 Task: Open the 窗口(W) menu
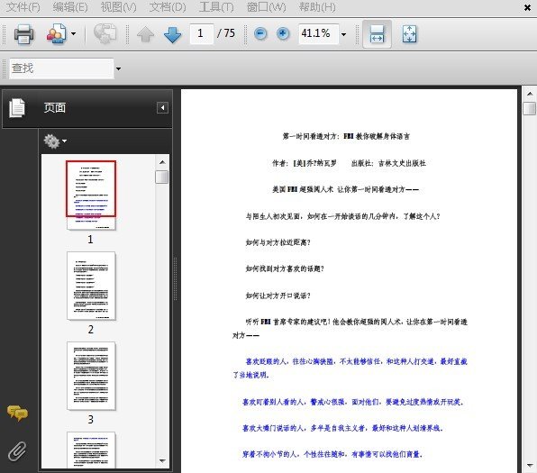coord(266,7)
